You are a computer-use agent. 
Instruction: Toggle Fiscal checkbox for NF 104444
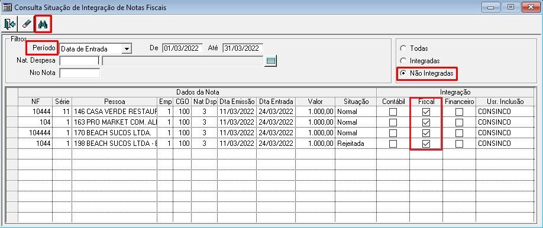click(426, 133)
